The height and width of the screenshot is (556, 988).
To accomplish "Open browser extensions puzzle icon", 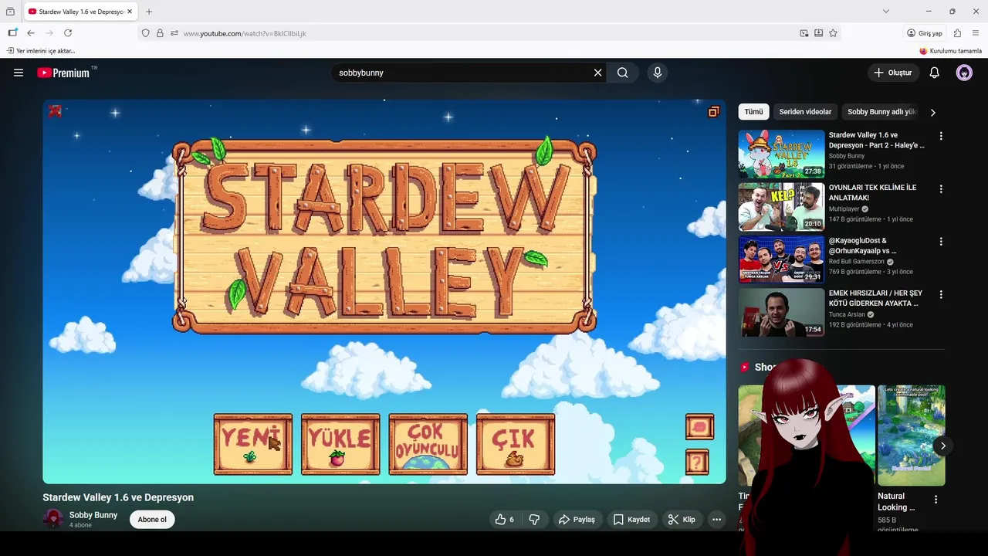I will tap(957, 33).
